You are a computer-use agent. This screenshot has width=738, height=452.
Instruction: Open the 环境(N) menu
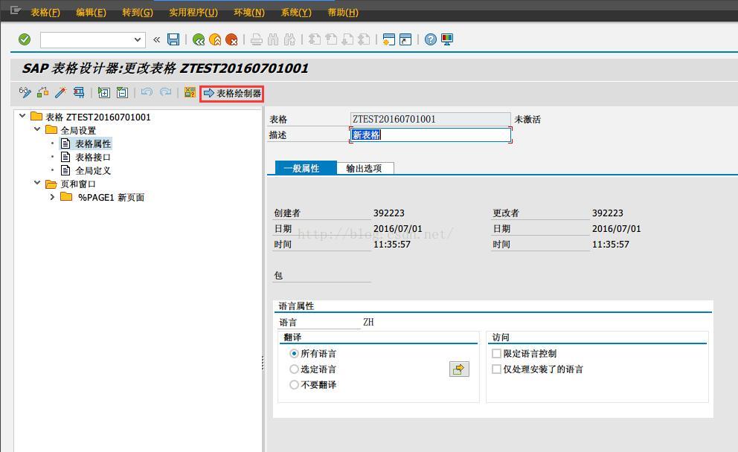pyautogui.click(x=249, y=13)
